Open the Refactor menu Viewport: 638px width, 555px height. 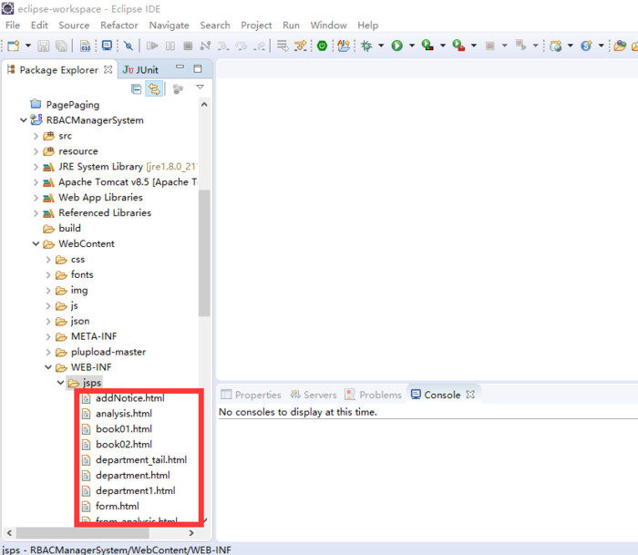pyautogui.click(x=119, y=26)
